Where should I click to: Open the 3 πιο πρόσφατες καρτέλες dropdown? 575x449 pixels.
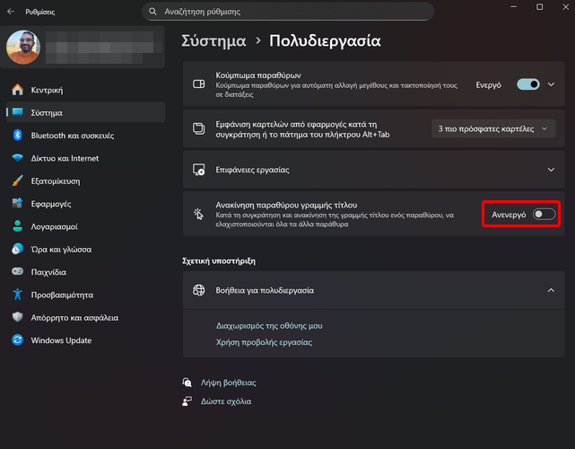click(x=492, y=129)
